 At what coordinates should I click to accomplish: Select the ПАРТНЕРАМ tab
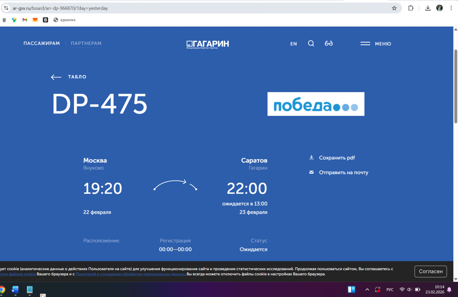[x=86, y=43]
